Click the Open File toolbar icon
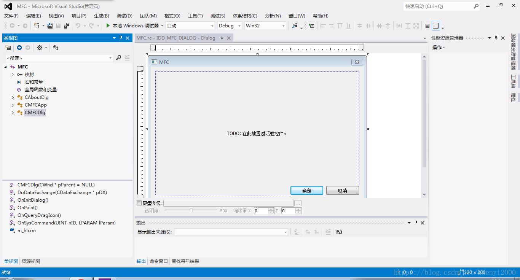The height and width of the screenshot is (280, 520). coord(50,25)
